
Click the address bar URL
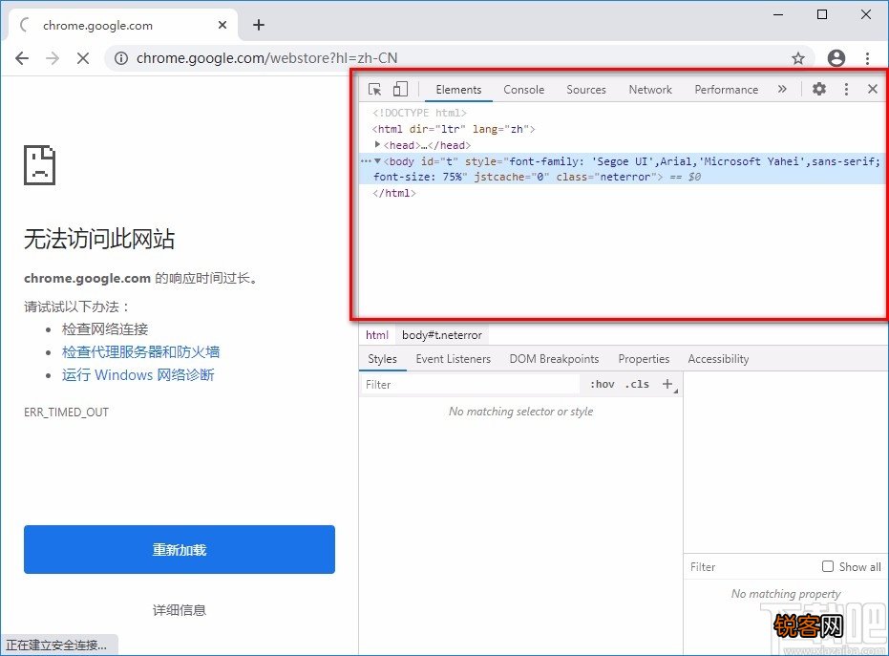coord(266,58)
